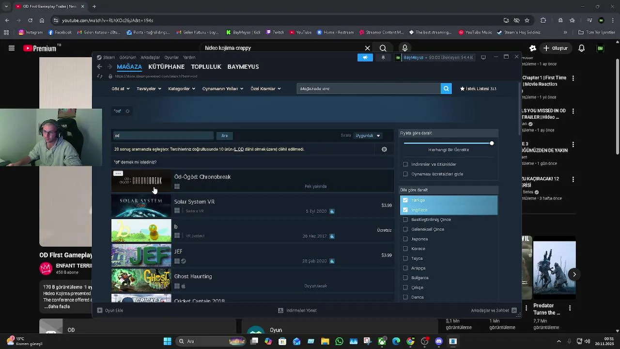Viewport: 620px width, 349px height.
Task: Adjust the price range slider handle
Action: (x=492, y=143)
